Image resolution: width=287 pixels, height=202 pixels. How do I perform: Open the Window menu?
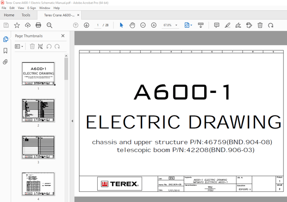click(44, 8)
